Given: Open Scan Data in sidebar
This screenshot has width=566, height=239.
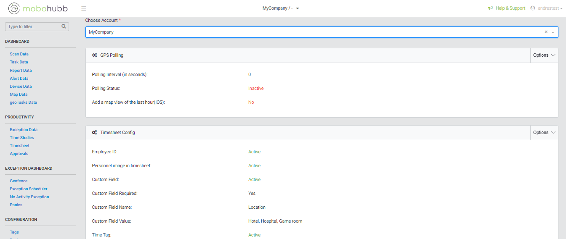Looking at the screenshot, I should [19, 54].
